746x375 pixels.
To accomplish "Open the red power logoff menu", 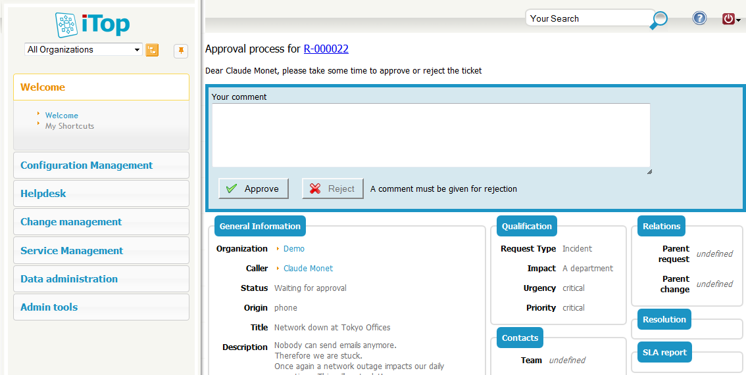I will click(x=730, y=19).
